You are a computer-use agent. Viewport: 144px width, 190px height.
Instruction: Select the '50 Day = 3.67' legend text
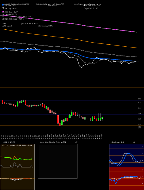[11, 9]
